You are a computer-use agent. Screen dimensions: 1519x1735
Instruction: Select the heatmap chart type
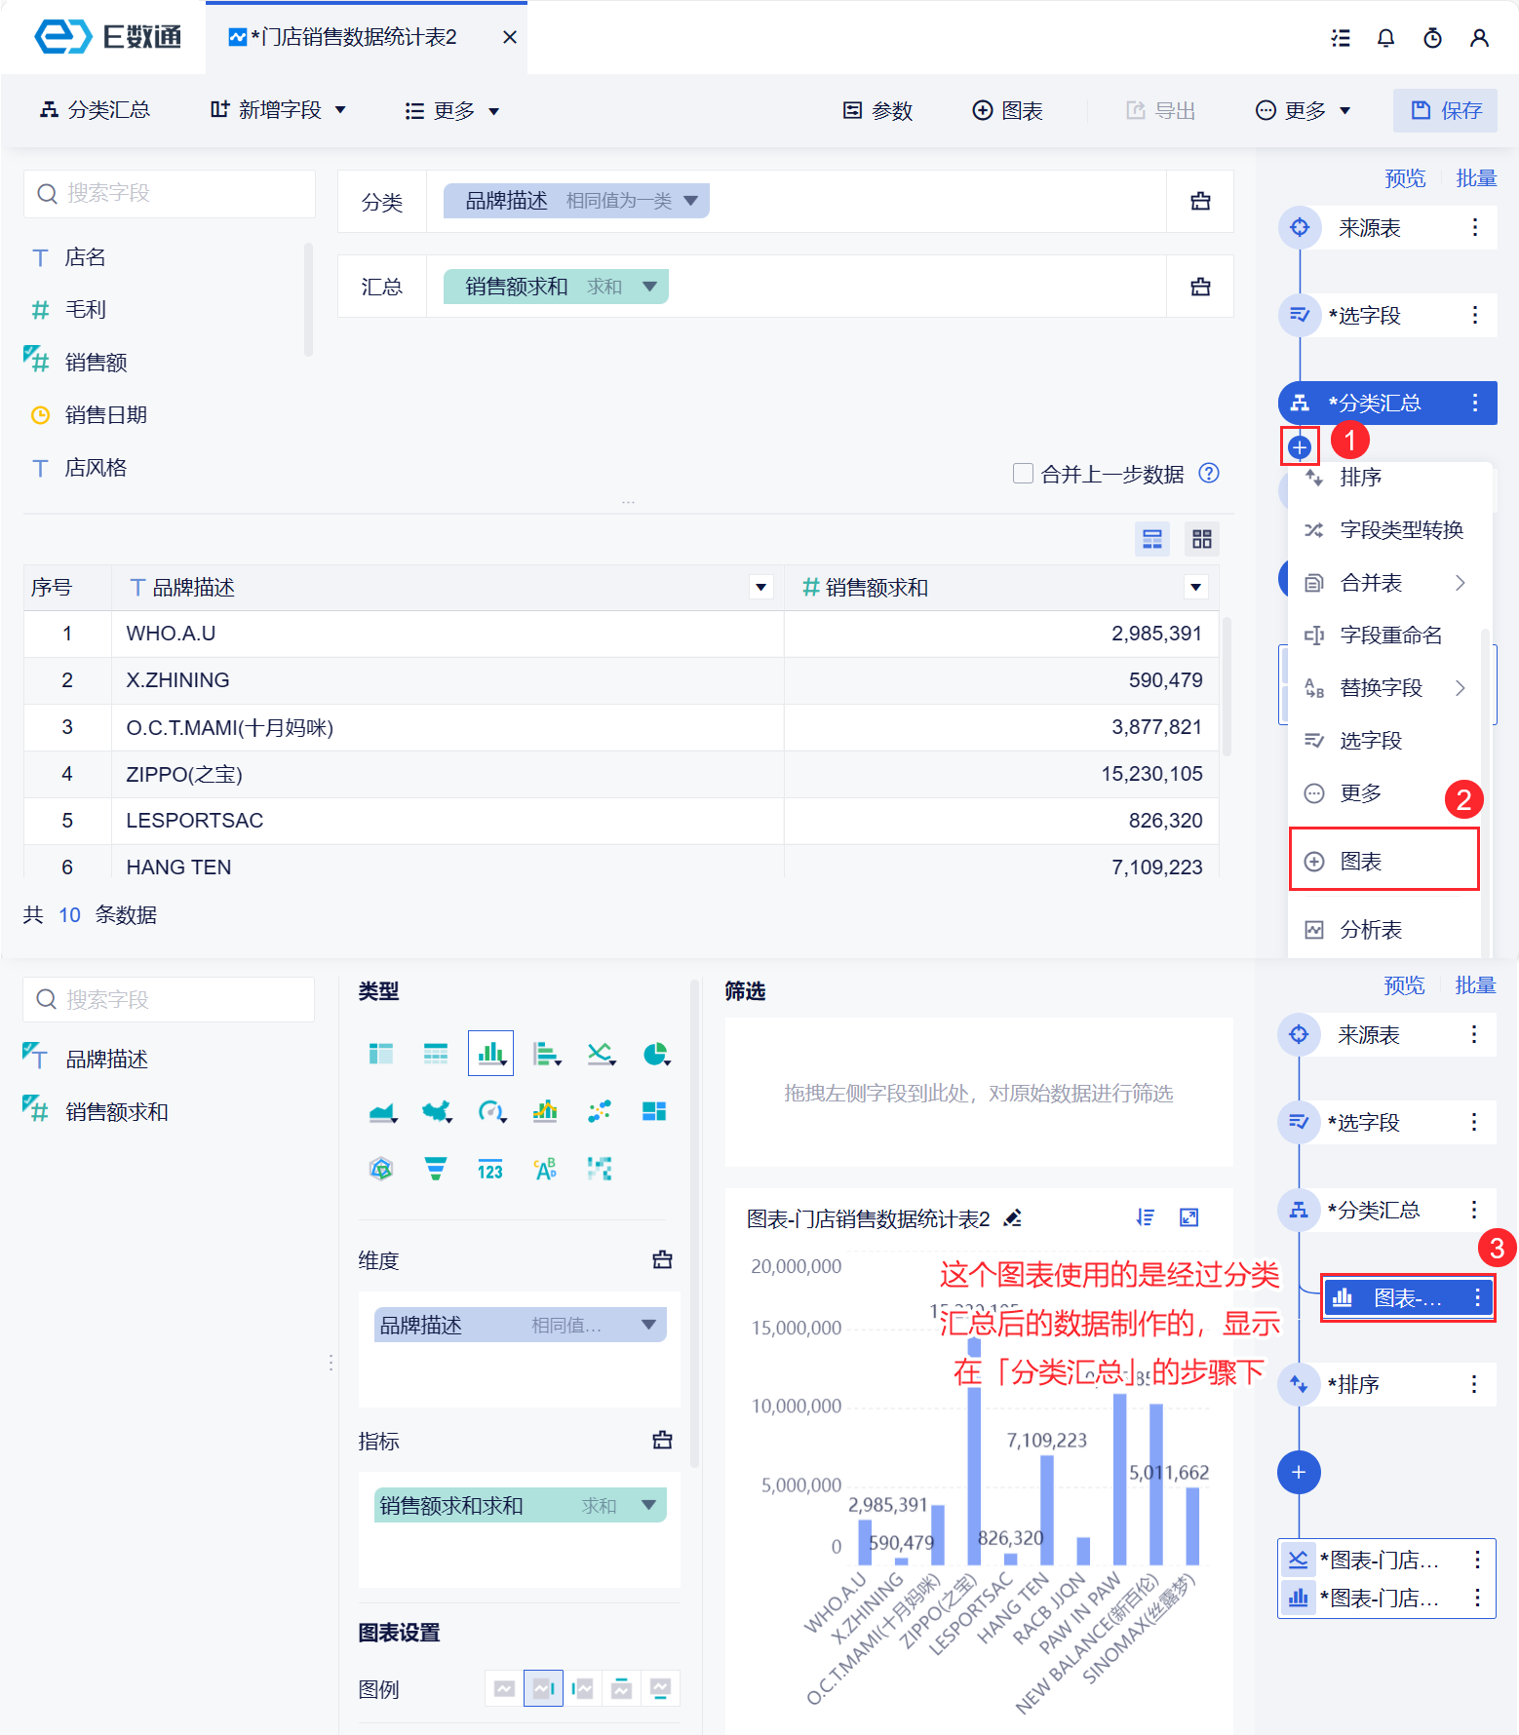pos(600,1169)
